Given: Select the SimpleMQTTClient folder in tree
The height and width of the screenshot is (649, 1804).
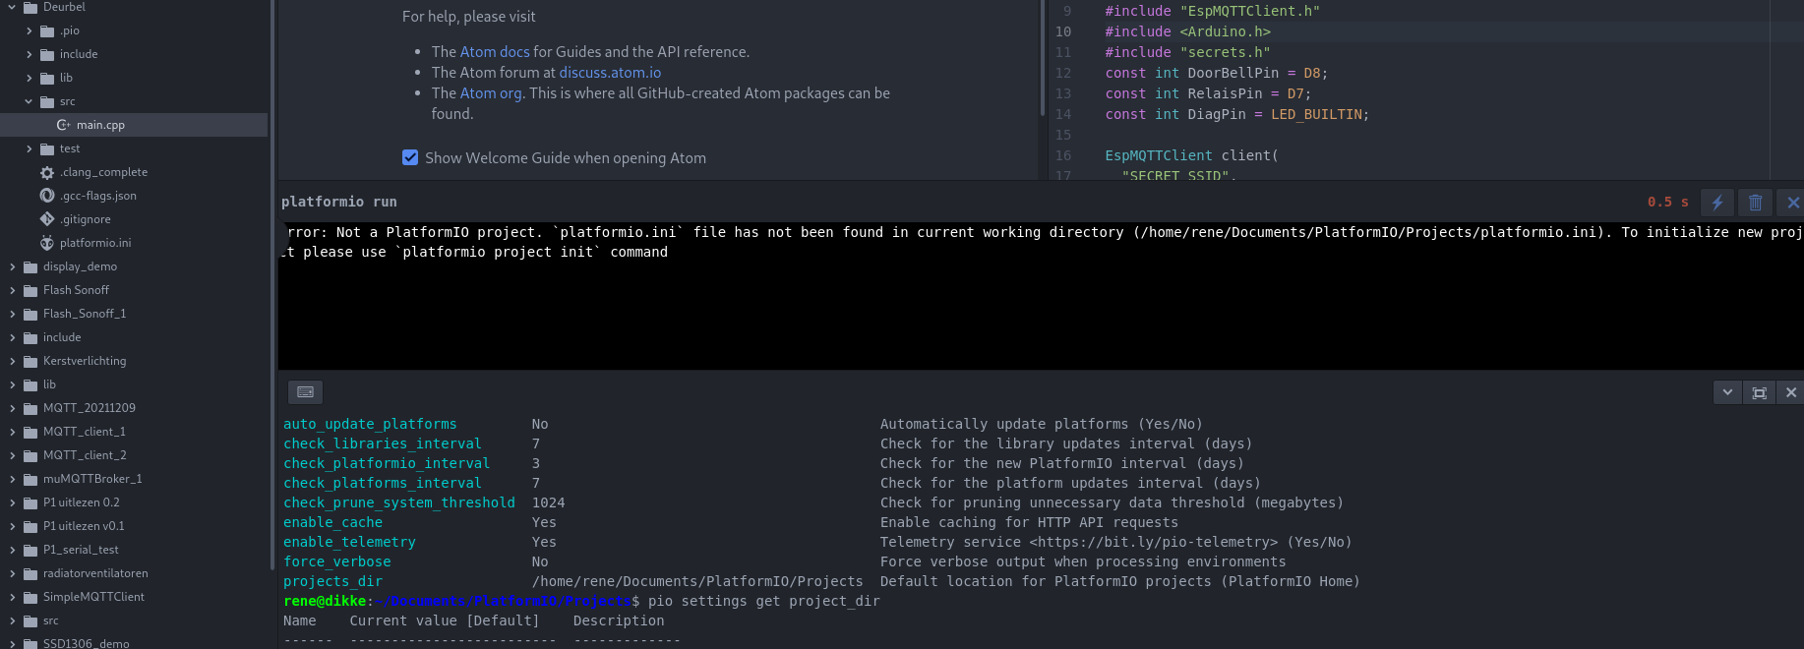Looking at the screenshot, I should [93, 597].
